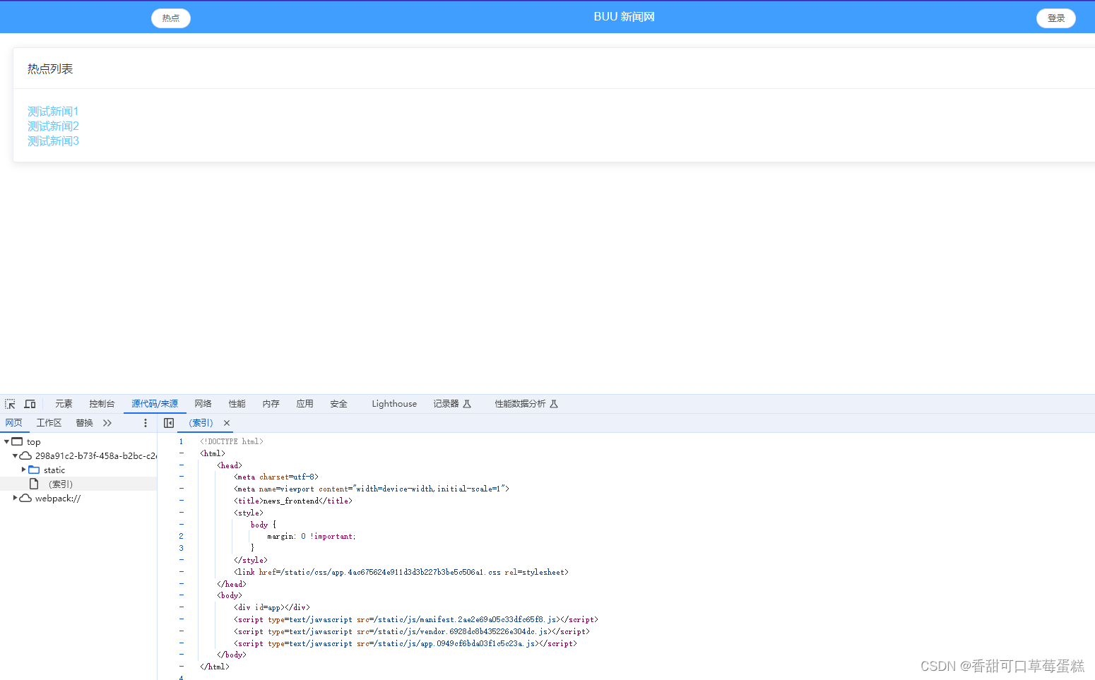Click the static folder icon
The image size is (1095, 680).
click(34, 470)
